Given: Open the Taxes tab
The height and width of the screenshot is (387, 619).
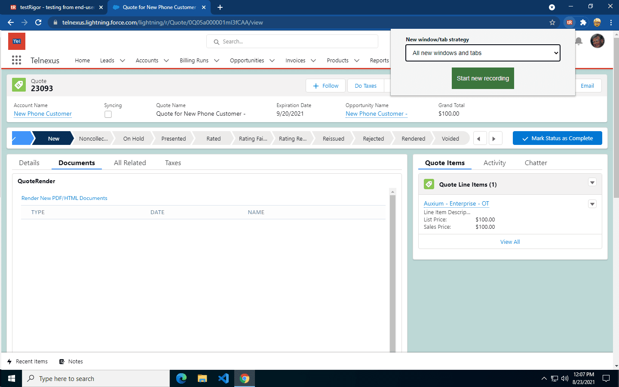Looking at the screenshot, I should (173, 163).
